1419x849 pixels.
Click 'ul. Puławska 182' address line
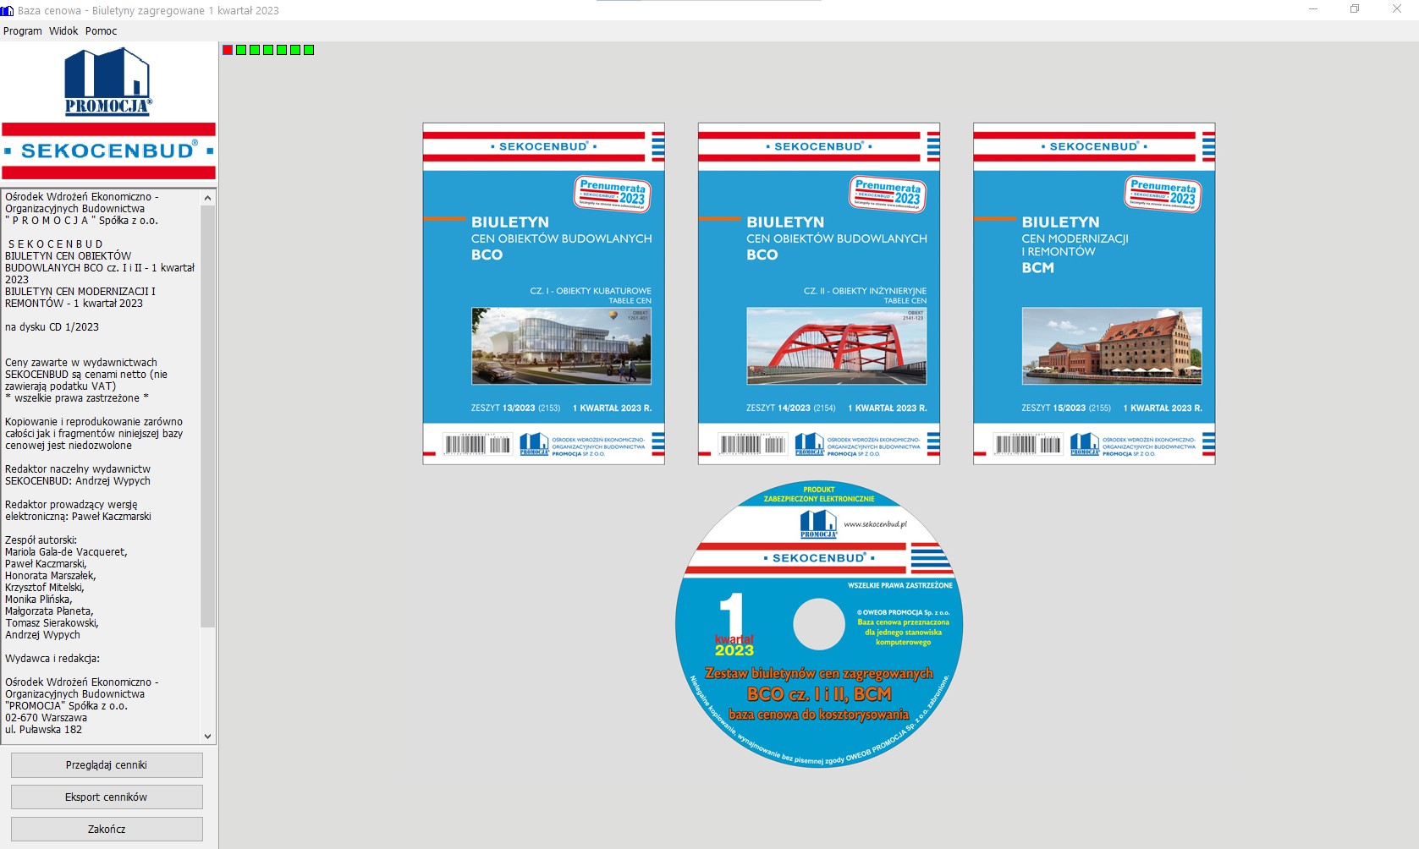(44, 730)
